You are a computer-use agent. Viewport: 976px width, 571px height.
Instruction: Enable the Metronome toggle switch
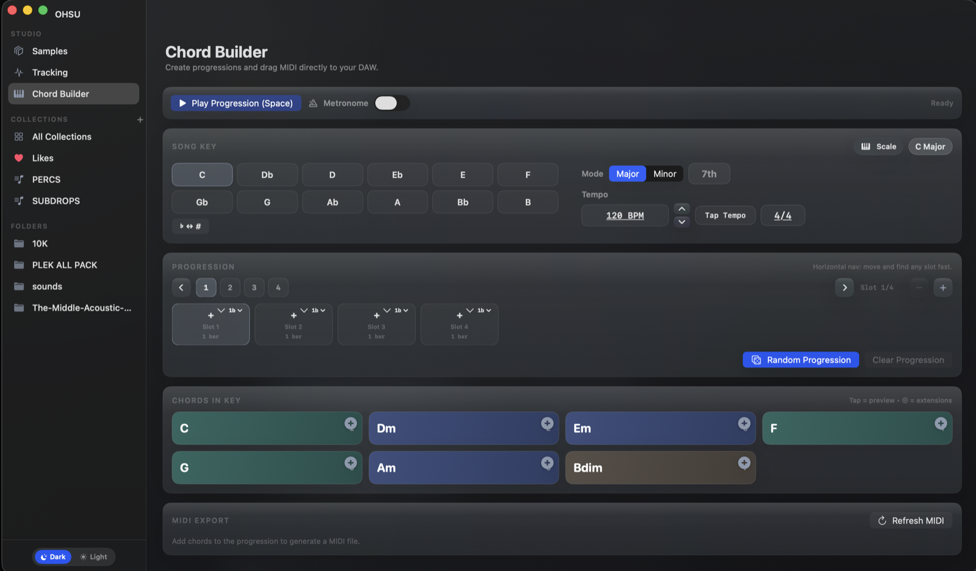pyautogui.click(x=391, y=103)
